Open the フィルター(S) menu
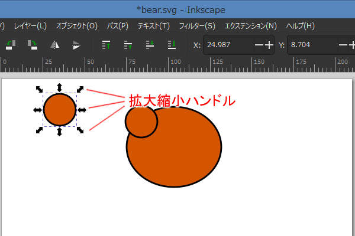 click(197, 26)
